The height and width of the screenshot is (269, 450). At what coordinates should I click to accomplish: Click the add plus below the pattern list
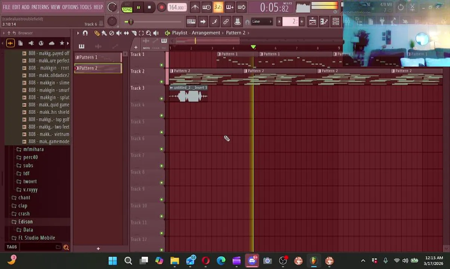tap(98, 249)
